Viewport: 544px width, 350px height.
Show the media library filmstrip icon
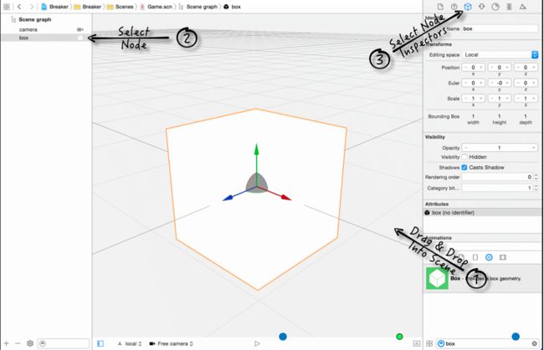pos(503,257)
